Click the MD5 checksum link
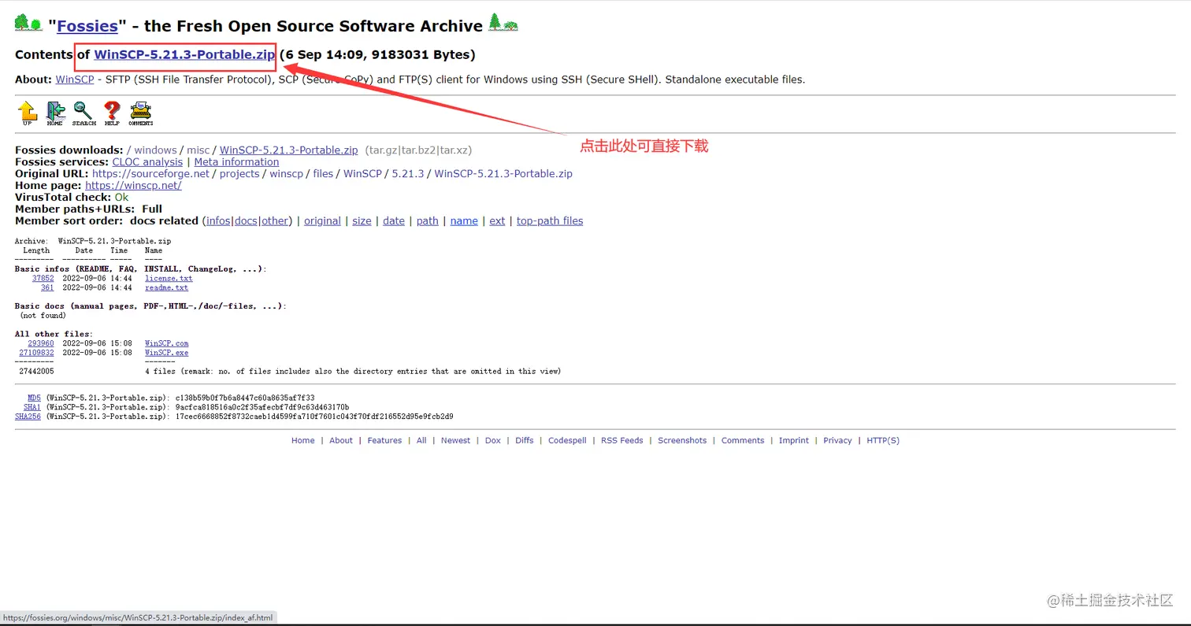 [x=34, y=398]
